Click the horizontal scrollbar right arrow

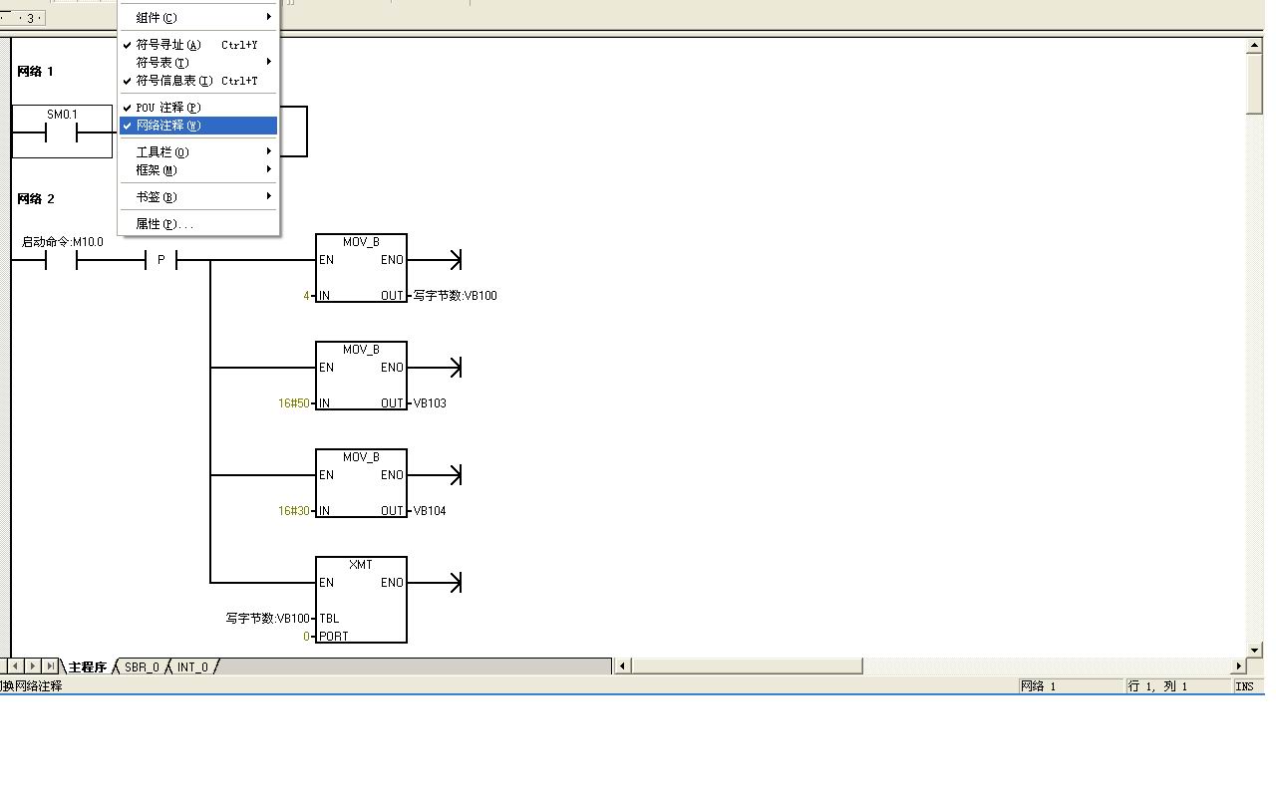(1240, 665)
